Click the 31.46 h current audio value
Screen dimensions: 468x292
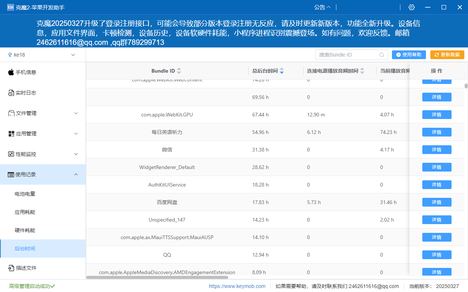(x=389, y=202)
